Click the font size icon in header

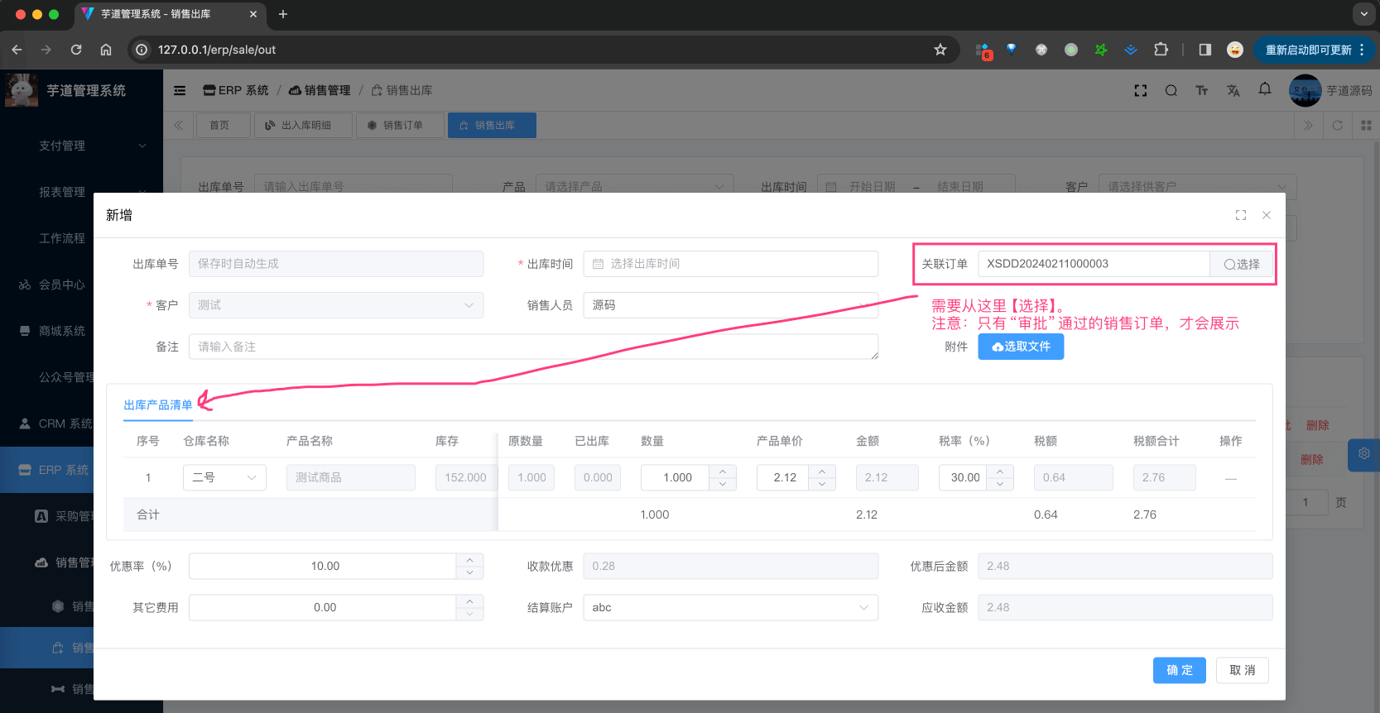(1201, 90)
